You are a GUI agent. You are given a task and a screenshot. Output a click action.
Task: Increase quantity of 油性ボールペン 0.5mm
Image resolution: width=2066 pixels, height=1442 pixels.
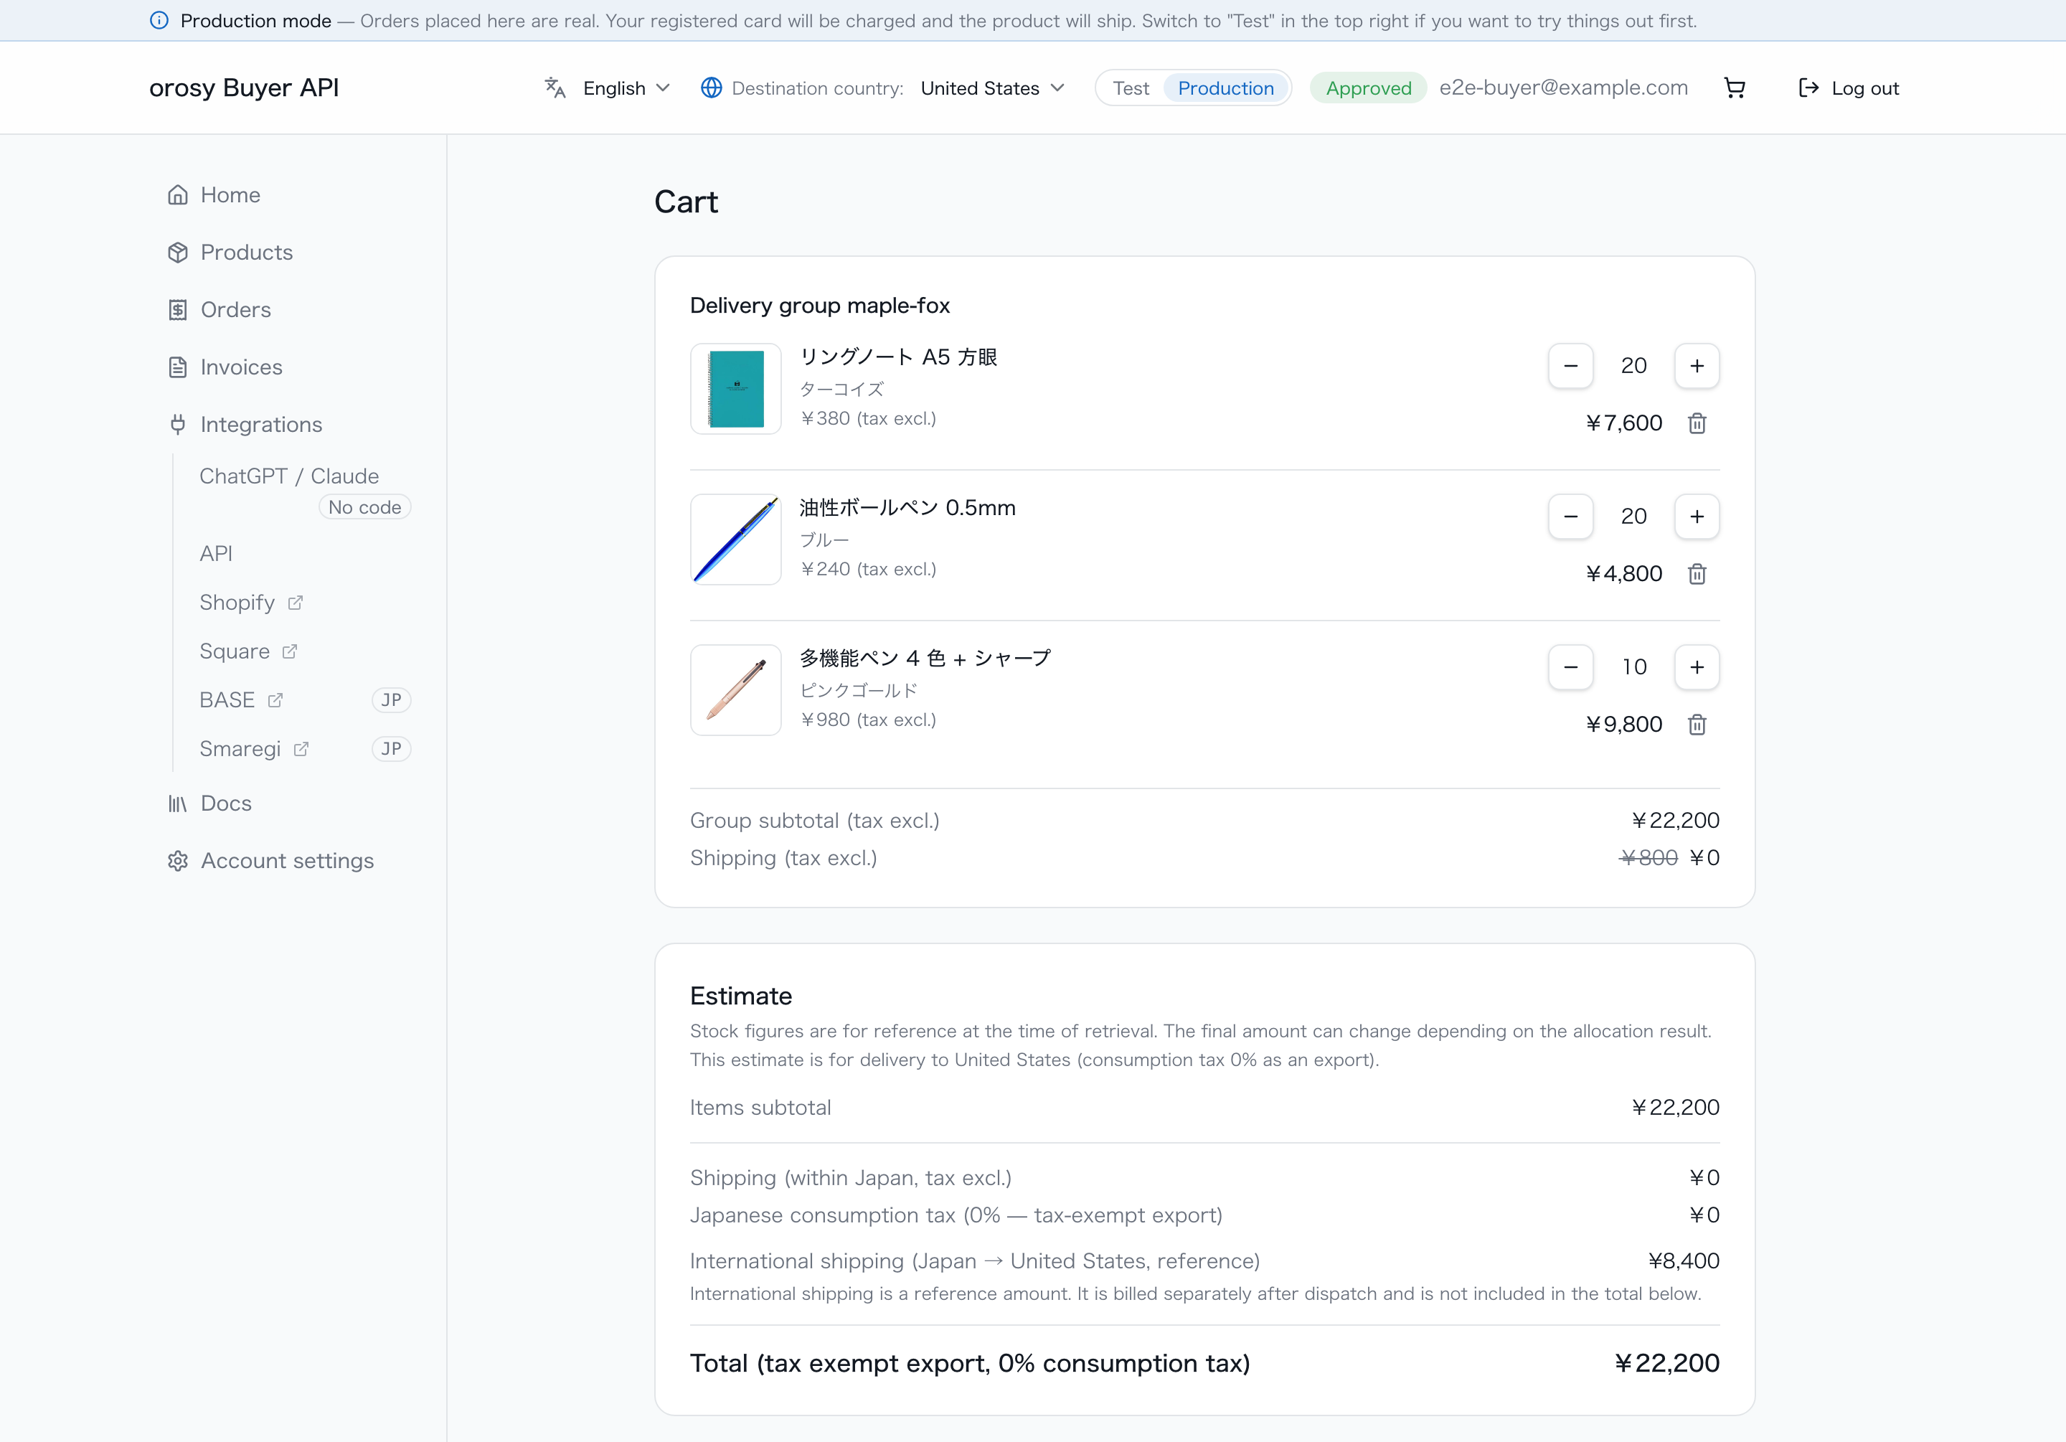click(1696, 517)
